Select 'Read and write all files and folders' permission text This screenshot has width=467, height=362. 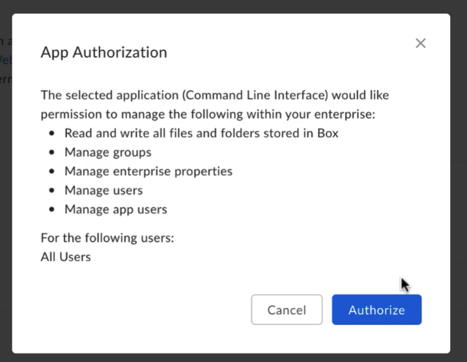(x=201, y=133)
